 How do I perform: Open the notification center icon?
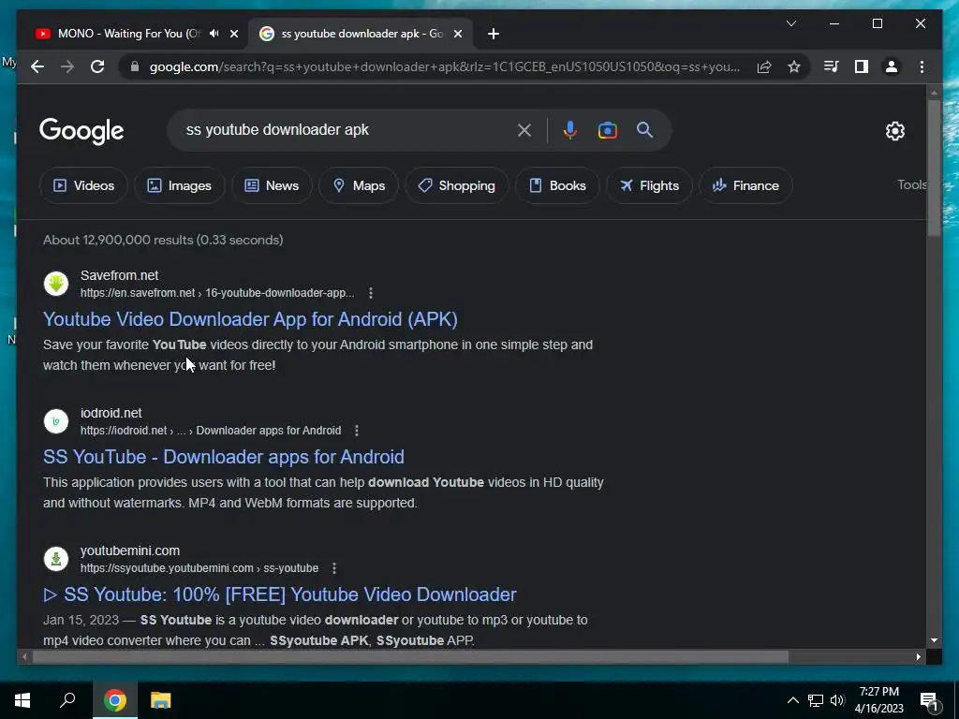coord(930,700)
